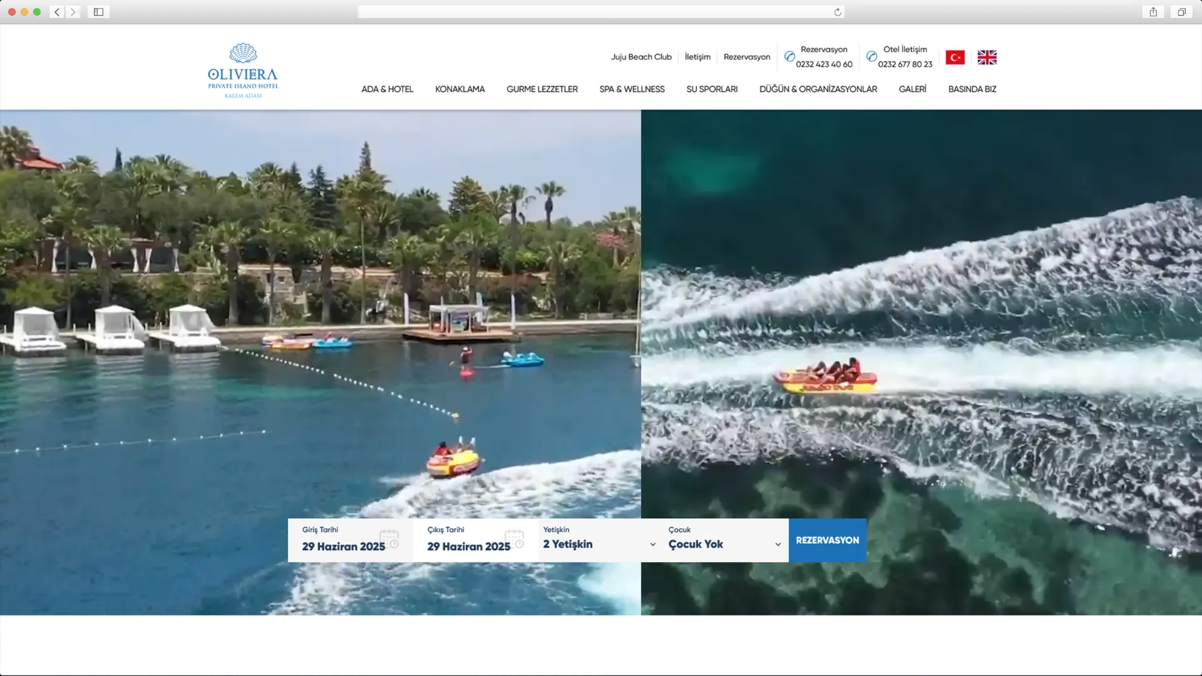Screen dimensions: 1202x676
Task: Switch language using the UK flag
Action: click(x=987, y=58)
